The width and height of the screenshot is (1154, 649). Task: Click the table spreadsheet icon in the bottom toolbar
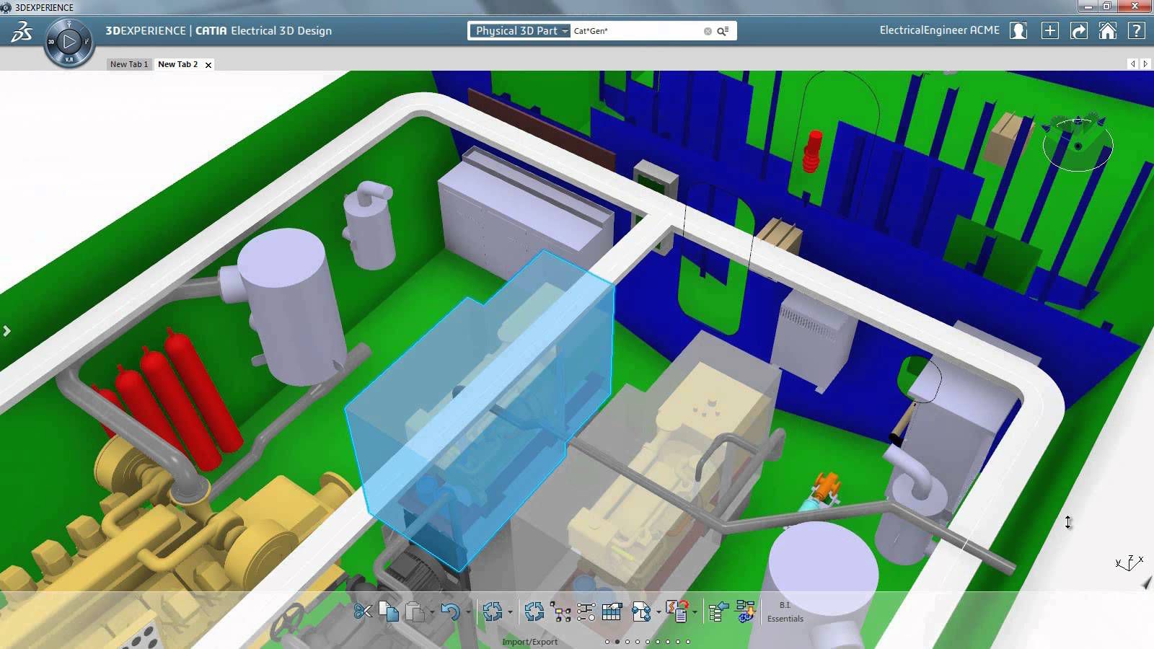click(x=612, y=612)
